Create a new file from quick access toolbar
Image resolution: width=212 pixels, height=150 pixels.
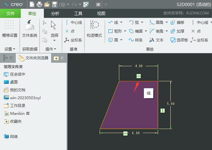click(x=32, y=4)
